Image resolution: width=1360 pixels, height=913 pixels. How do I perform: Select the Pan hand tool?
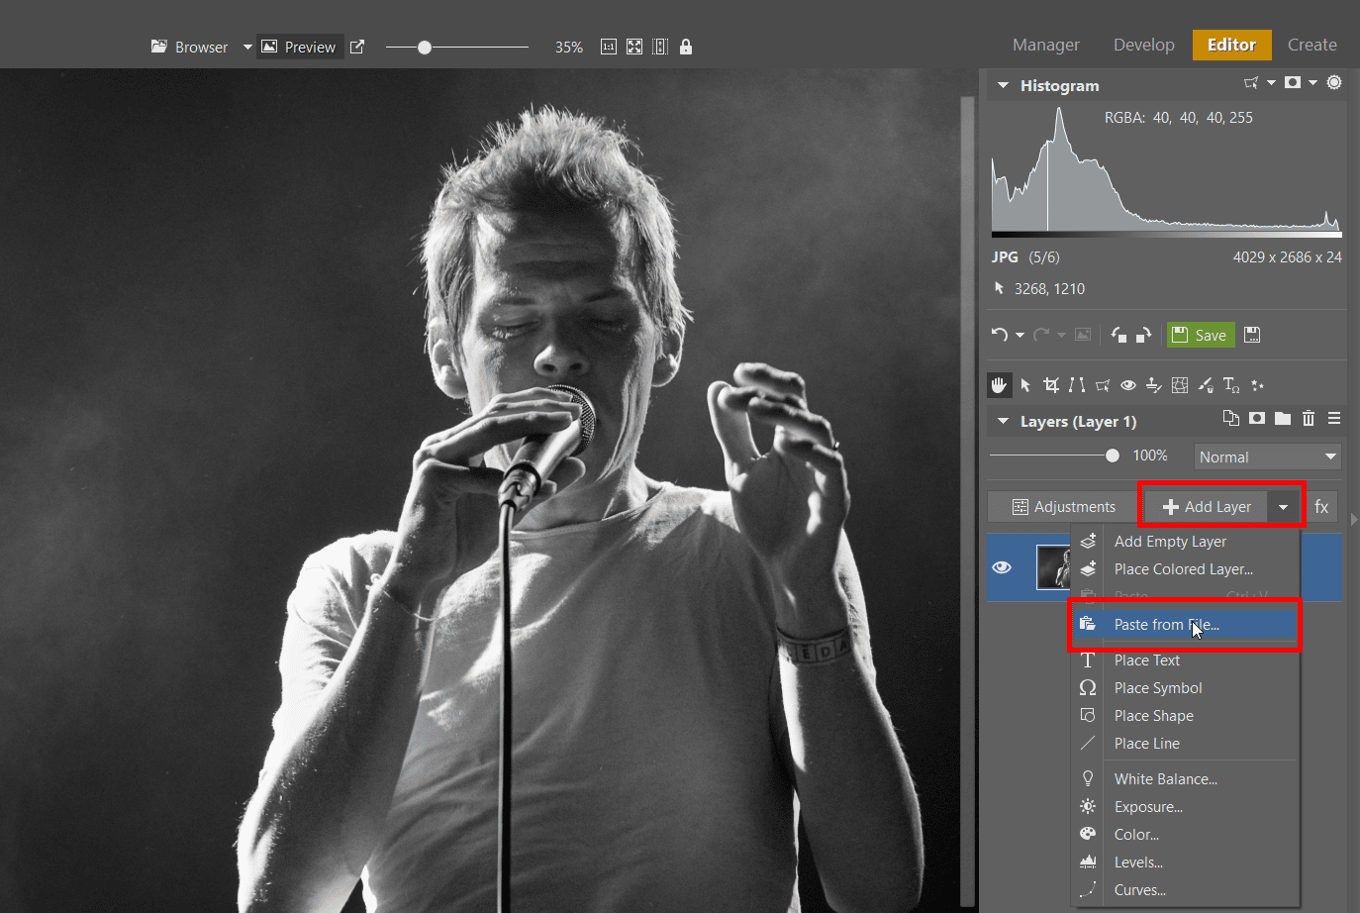coord(1000,385)
